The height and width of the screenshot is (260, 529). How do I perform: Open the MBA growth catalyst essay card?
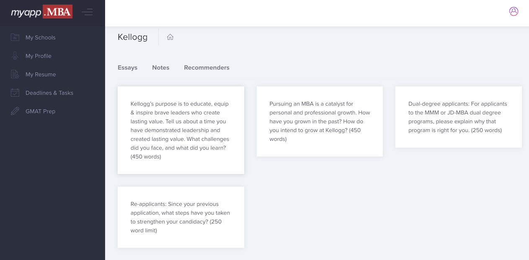[320, 121]
